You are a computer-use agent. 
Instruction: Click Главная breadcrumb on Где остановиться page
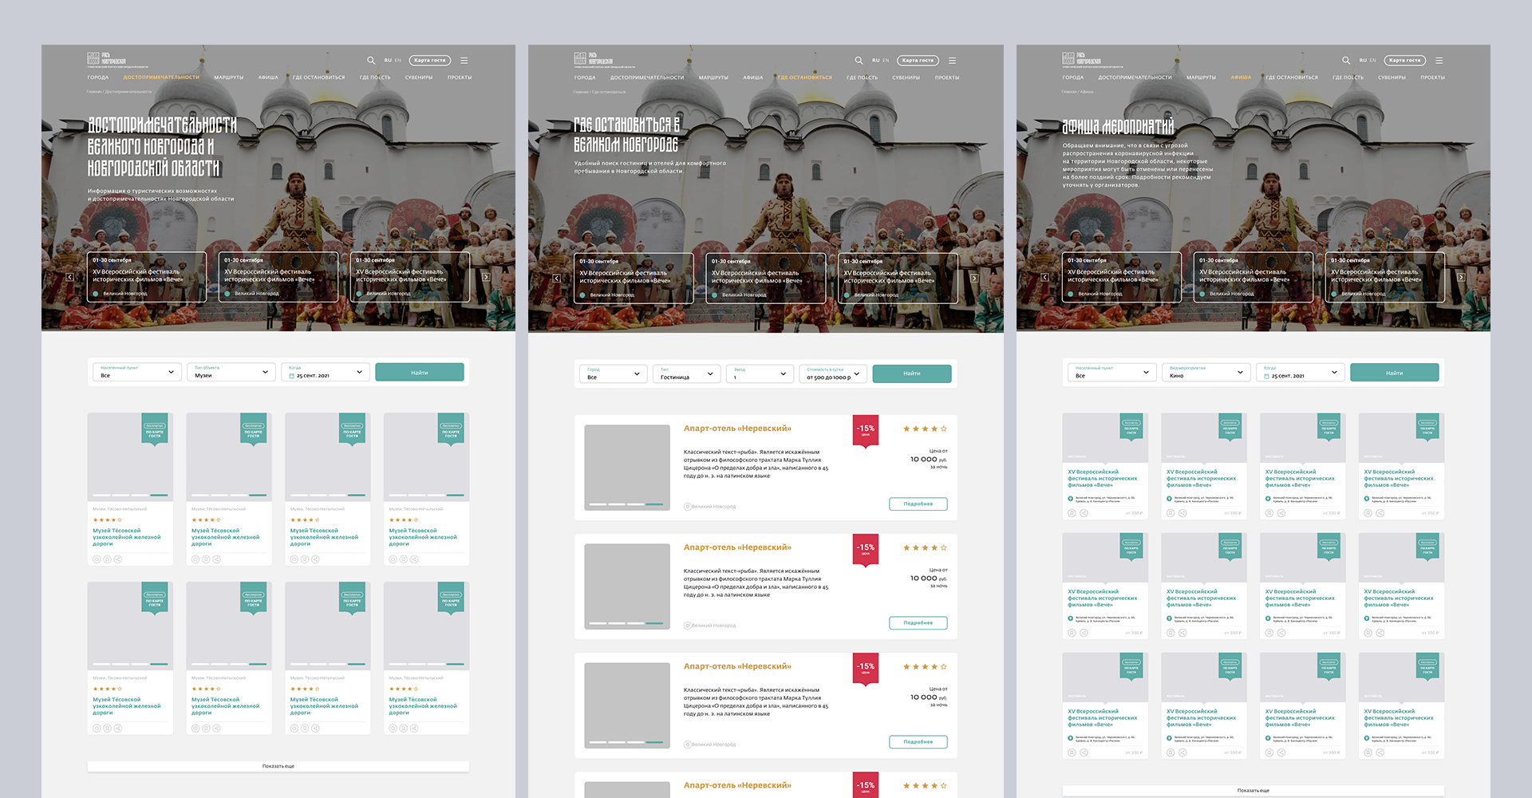tap(580, 92)
